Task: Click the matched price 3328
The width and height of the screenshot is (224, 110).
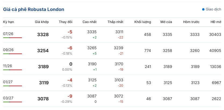Action: (43, 35)
